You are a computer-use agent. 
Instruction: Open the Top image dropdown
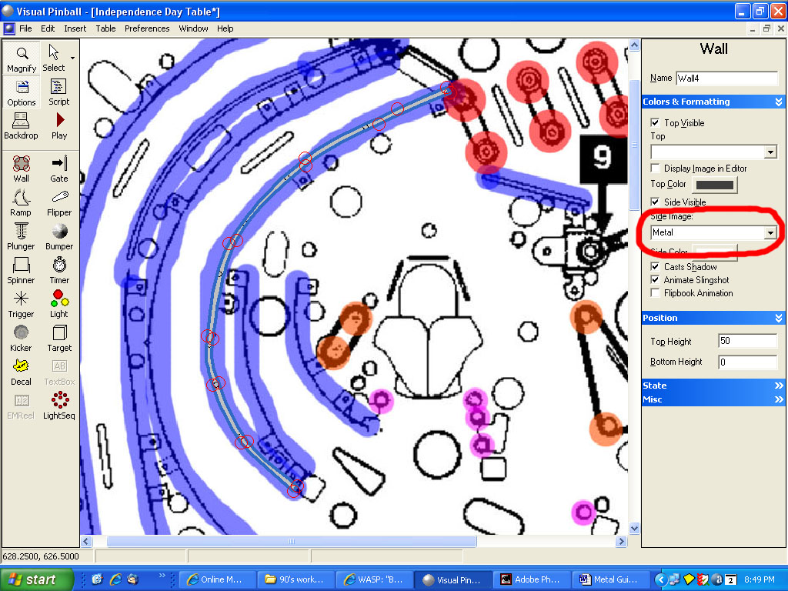[x=770, y=152]
